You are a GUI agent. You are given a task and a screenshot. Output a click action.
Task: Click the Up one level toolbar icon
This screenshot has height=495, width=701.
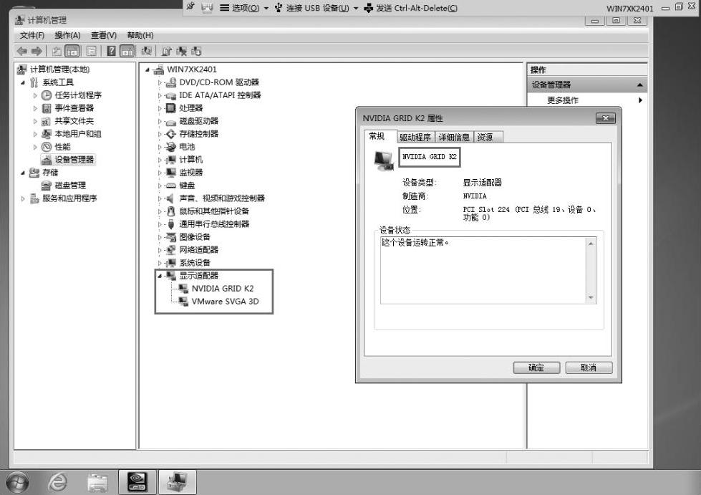coord(57,52)
